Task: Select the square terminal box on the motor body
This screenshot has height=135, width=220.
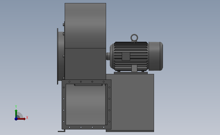Action: tap(126, 56)
